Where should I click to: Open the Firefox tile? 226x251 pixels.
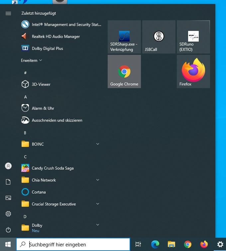point(193,71)
